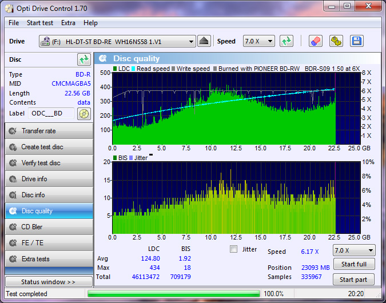
Task: Select Transfer rate in the sidebar
Action: tap(48, 131)
